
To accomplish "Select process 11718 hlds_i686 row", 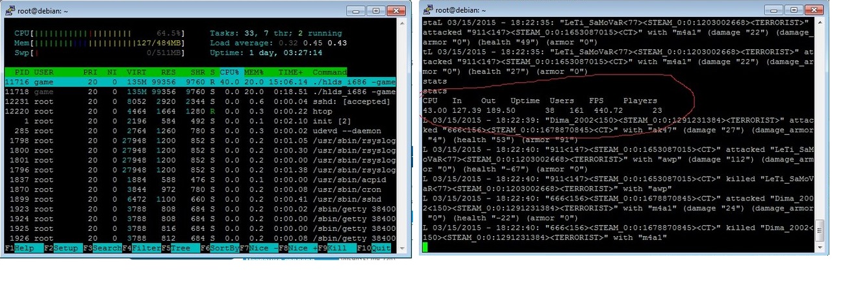I will (200, 92).
